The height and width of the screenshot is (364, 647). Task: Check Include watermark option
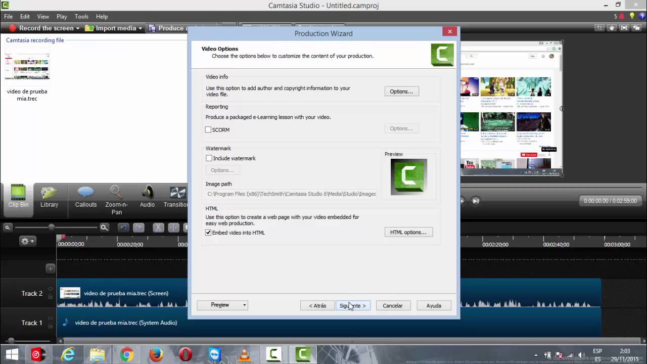coord(209,158)
